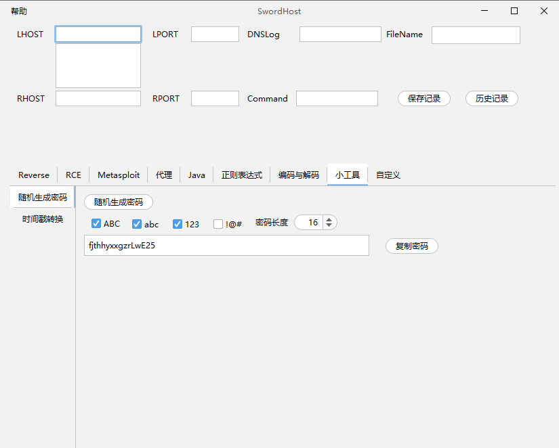Switch to the Reverse tab

pos(34,175)
